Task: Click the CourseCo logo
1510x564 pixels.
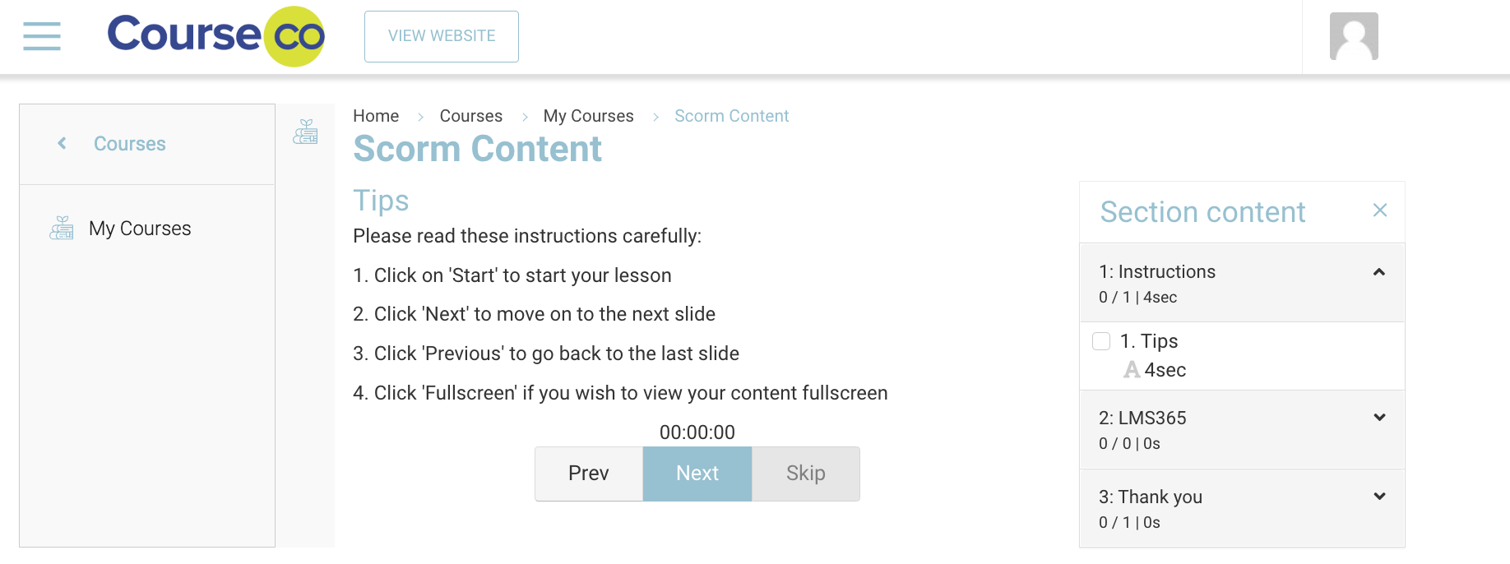Action: 215,36
